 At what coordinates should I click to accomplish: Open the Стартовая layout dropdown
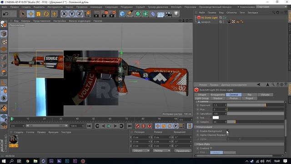point(271,7)
